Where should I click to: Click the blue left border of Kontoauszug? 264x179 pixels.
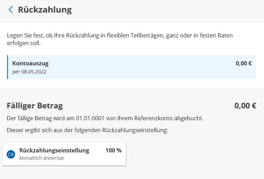7,67
